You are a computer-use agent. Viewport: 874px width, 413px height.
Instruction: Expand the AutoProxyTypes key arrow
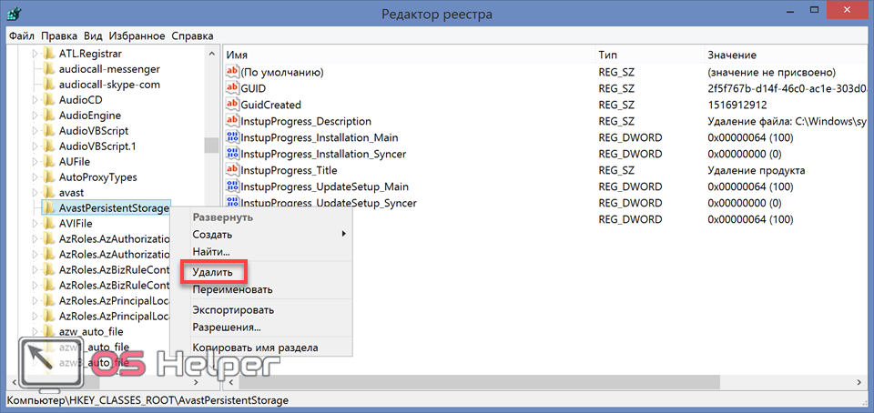click(35, 177)
